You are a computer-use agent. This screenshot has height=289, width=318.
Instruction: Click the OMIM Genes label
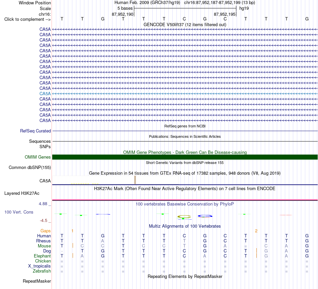[37, 157]
